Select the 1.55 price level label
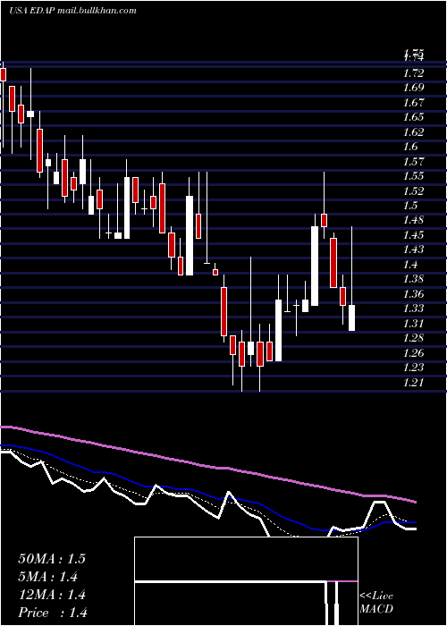447x626 pixels. (x=413, y=176)
